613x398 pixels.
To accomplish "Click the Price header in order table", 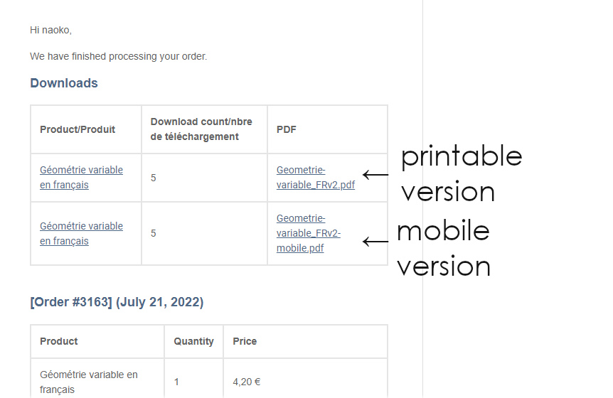I will click(x=245, y=341).
